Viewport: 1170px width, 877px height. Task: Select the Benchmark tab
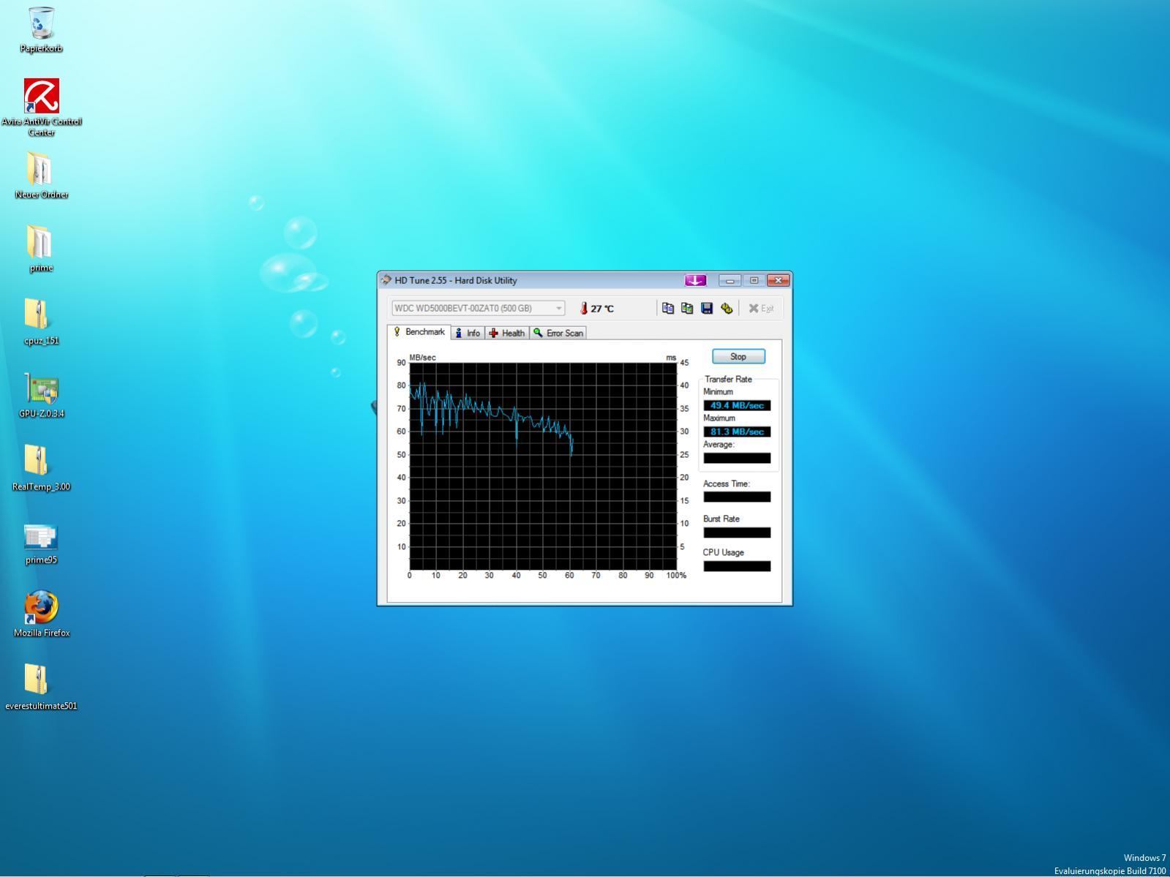pyautogui.click(x=419, y=332)
